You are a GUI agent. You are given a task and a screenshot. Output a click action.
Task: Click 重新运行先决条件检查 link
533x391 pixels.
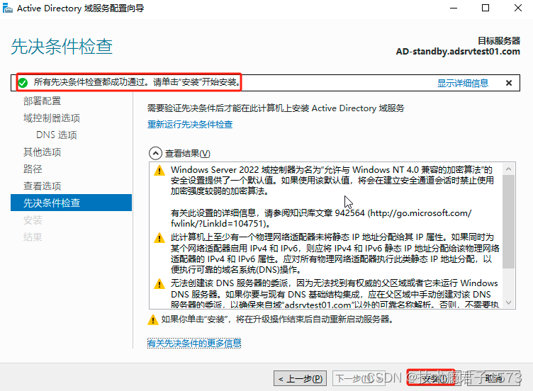(190, 125)
